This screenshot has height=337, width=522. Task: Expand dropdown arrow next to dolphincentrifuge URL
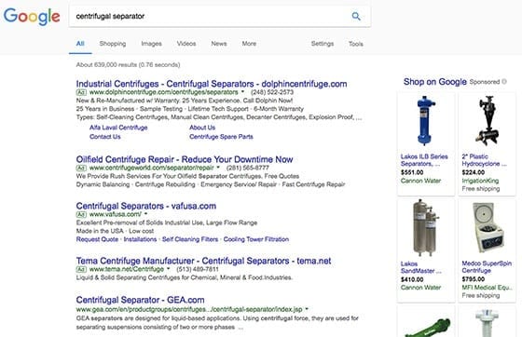point(242,92)
